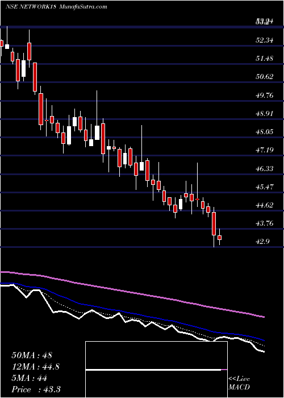Click the 49.76 price axis label
284x398 pixels.
point(265,96)
